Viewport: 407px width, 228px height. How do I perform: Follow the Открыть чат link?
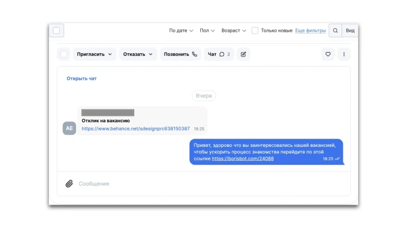[81, 79]
